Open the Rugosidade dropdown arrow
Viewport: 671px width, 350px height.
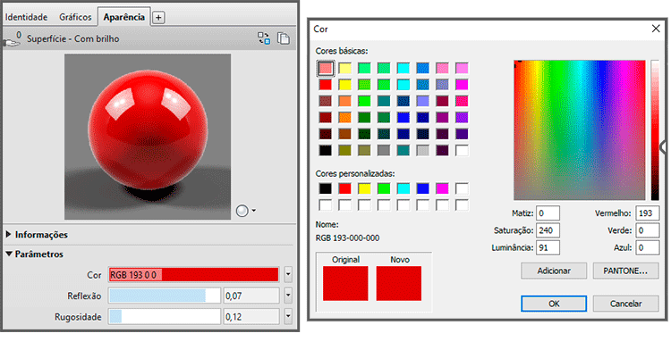click(288, 316)
